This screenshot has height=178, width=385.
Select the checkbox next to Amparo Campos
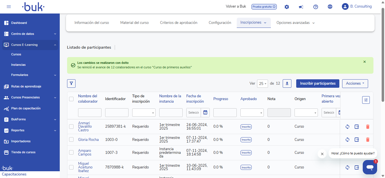tap(71, 153)
